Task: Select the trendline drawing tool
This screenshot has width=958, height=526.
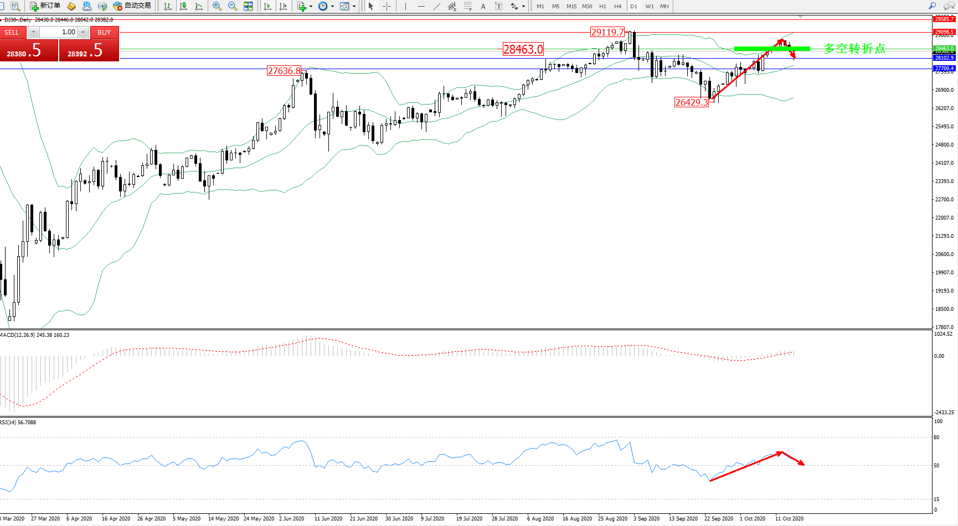Action: tap(437, 6)
